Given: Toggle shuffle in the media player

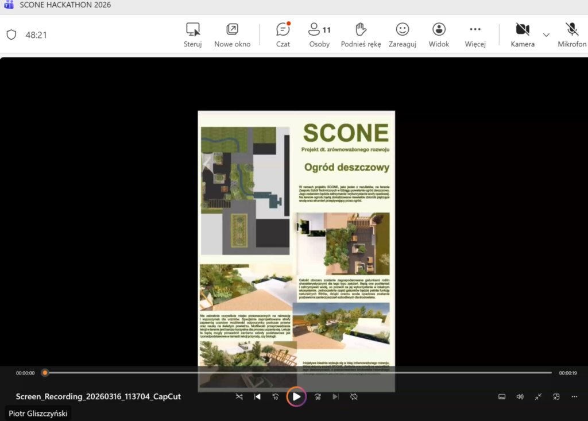Looking at the screenshot, I should 239,397.
